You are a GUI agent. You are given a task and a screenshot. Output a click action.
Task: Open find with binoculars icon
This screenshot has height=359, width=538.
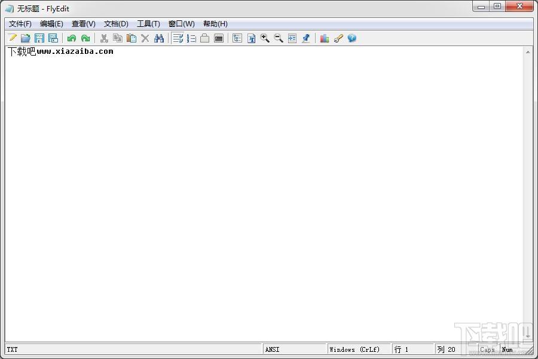pos(159,38)
